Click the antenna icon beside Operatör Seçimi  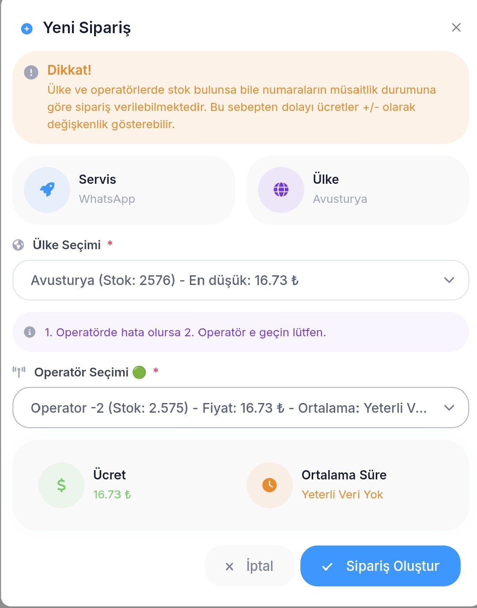(x=19, y=372)
